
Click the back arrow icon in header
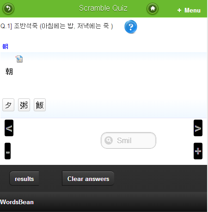click(x=8, y=9)
